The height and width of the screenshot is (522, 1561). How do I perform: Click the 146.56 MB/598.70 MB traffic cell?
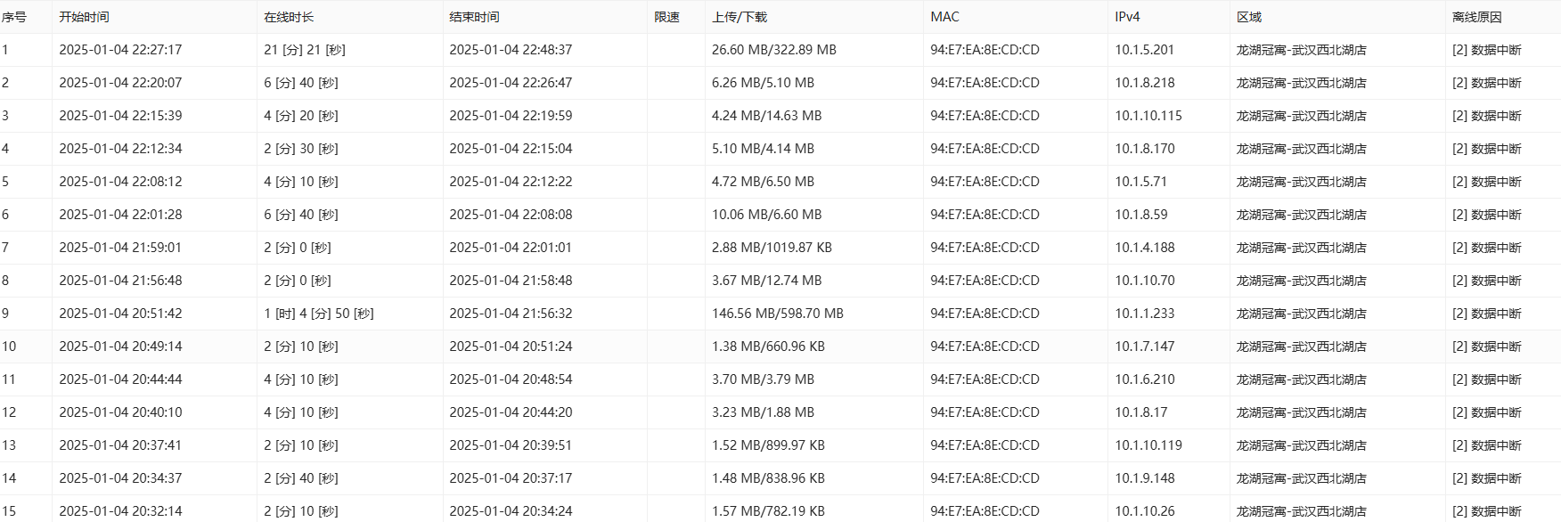777,314
